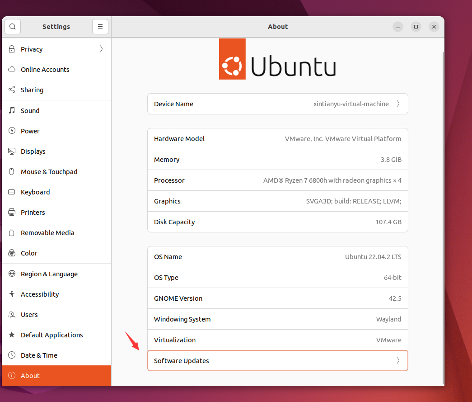This screenshot has height=402, width=472.
Task: Go to Date & Time panel label
Action: click(x=39, y=355)
